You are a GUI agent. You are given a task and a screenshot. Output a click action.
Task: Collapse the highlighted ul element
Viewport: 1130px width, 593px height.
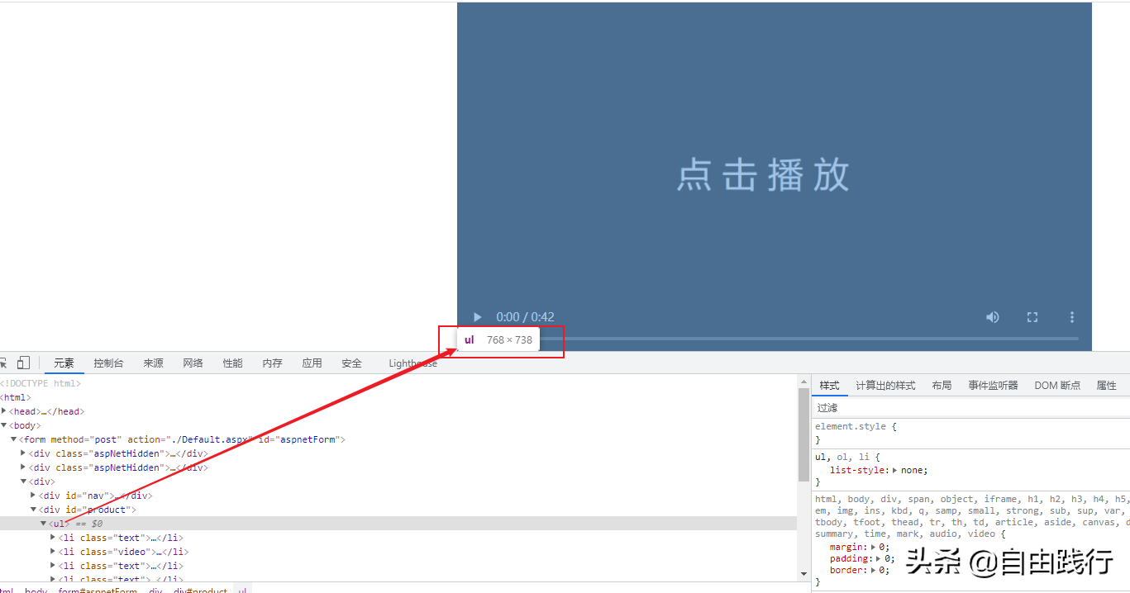(x=44, y=523)
